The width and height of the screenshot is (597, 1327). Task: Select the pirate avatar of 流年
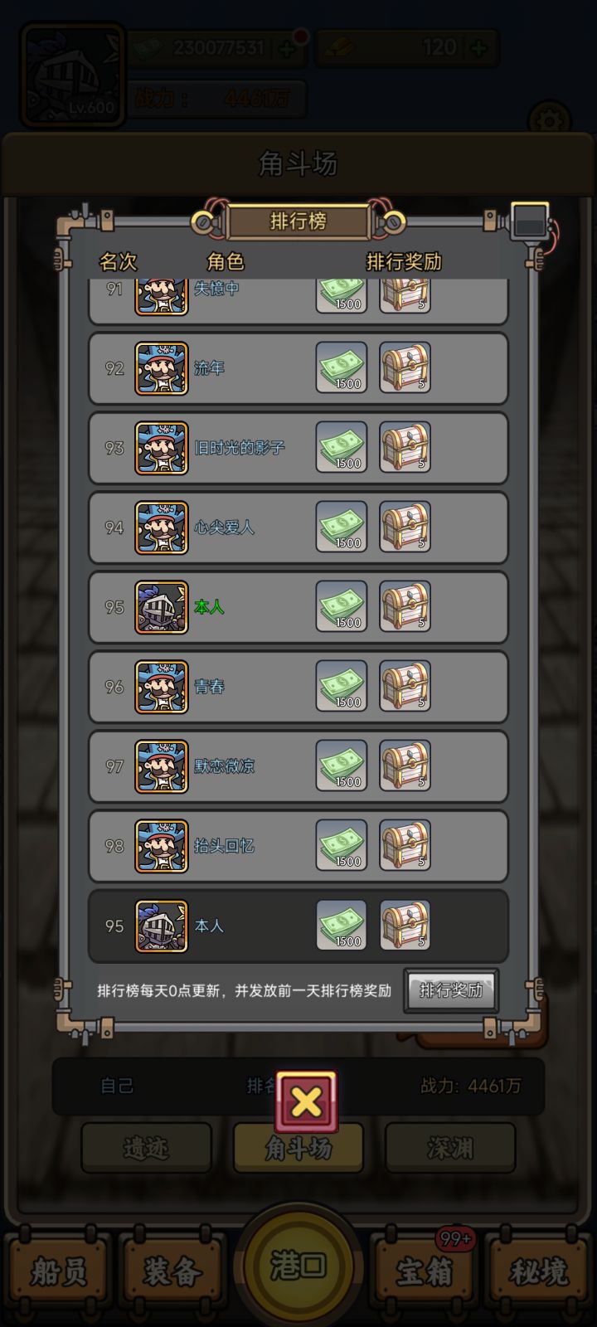(162, 368)
